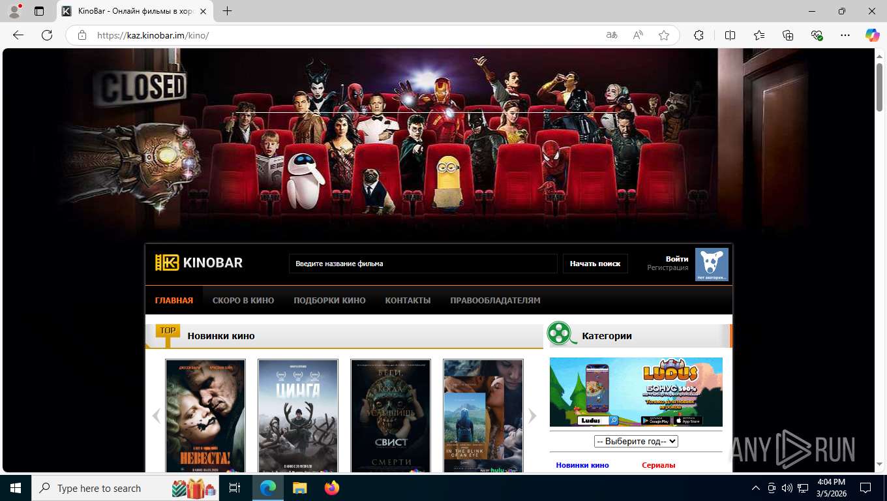
Task: Open a new browser tab
Action: (x=227, y=11)
